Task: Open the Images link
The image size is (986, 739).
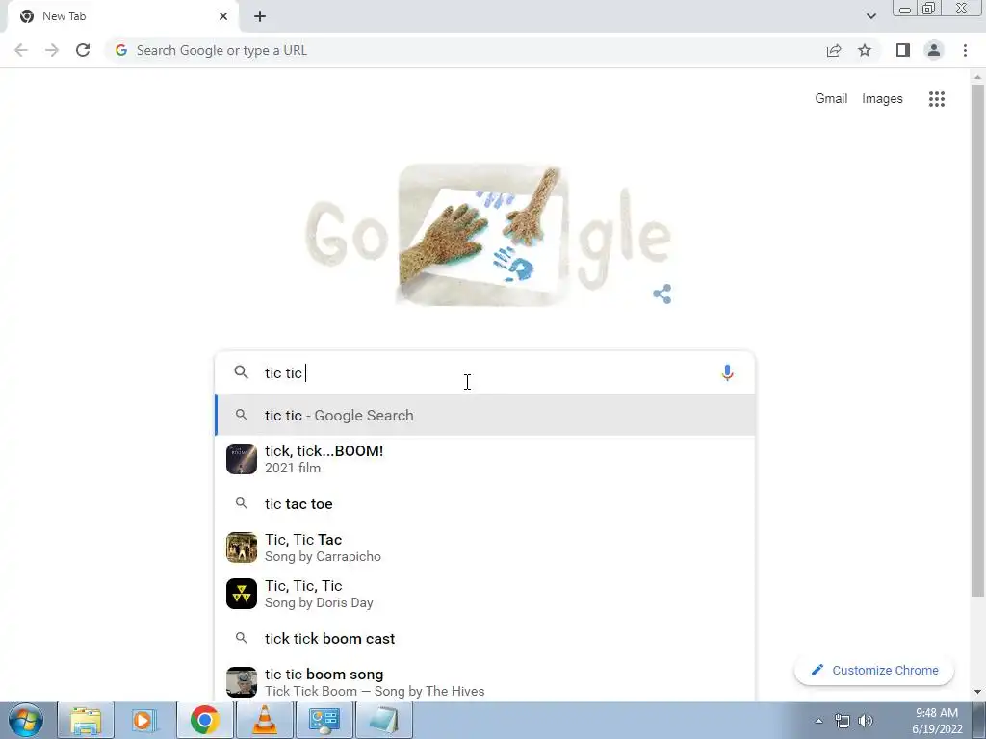Action: tap(882, 99)
